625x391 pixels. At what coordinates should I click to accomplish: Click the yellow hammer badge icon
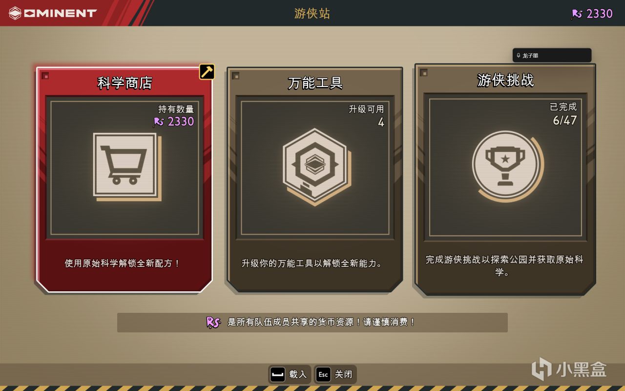[x=207, y=71]
